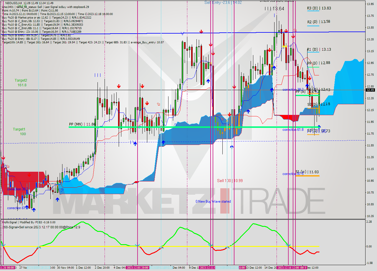Image resolution: width=377 pixels, height=271 pixels.
Task: Click the Profit-Signal Modified By FSB3 indicator title
Action: [29, 222]
